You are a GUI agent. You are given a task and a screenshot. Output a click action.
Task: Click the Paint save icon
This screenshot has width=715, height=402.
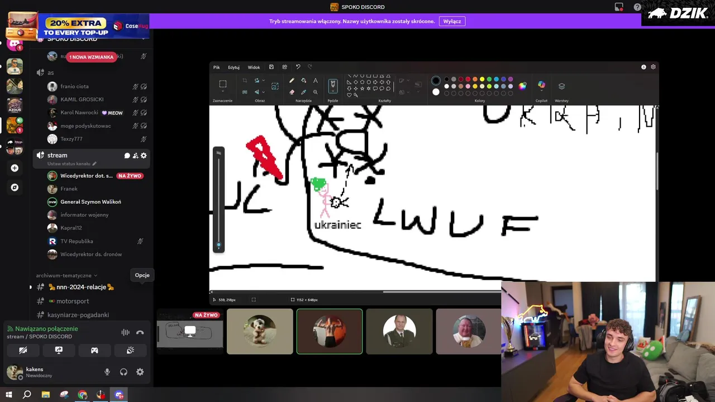tap(271, 67)
